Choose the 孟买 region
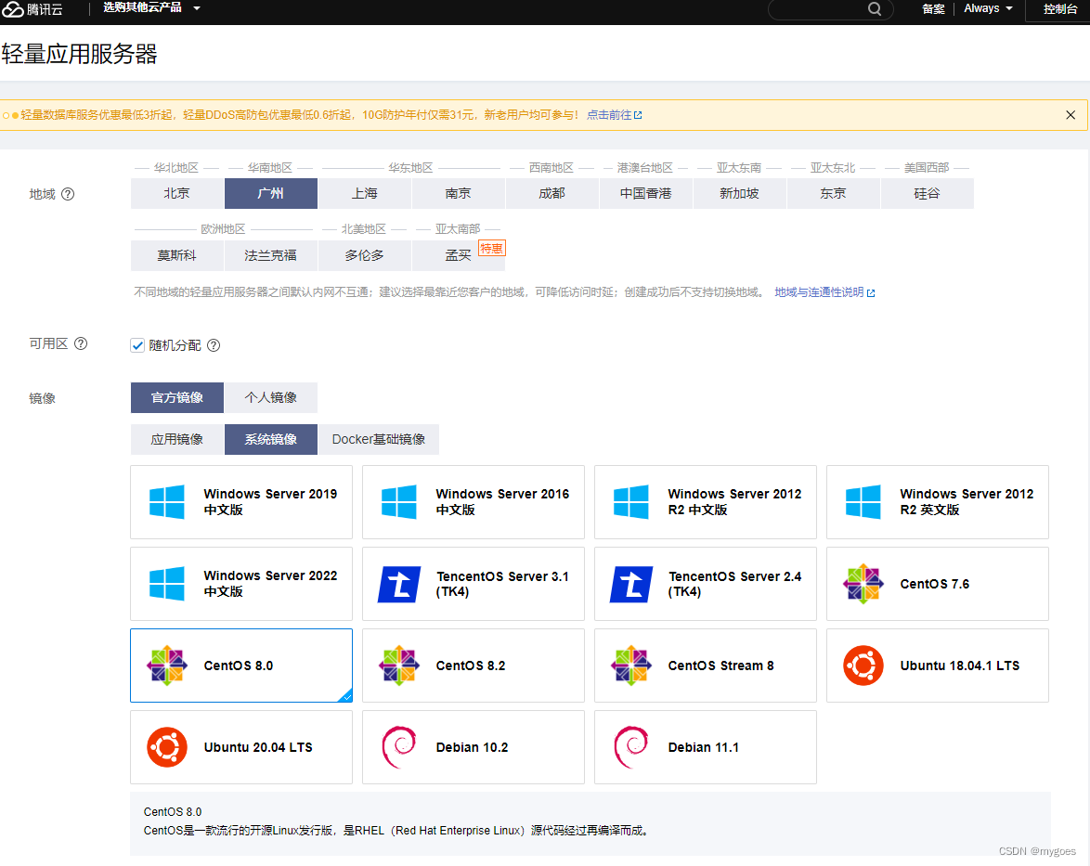The height and width of the screenshot is (866, 1090). (x=459, y=256)
